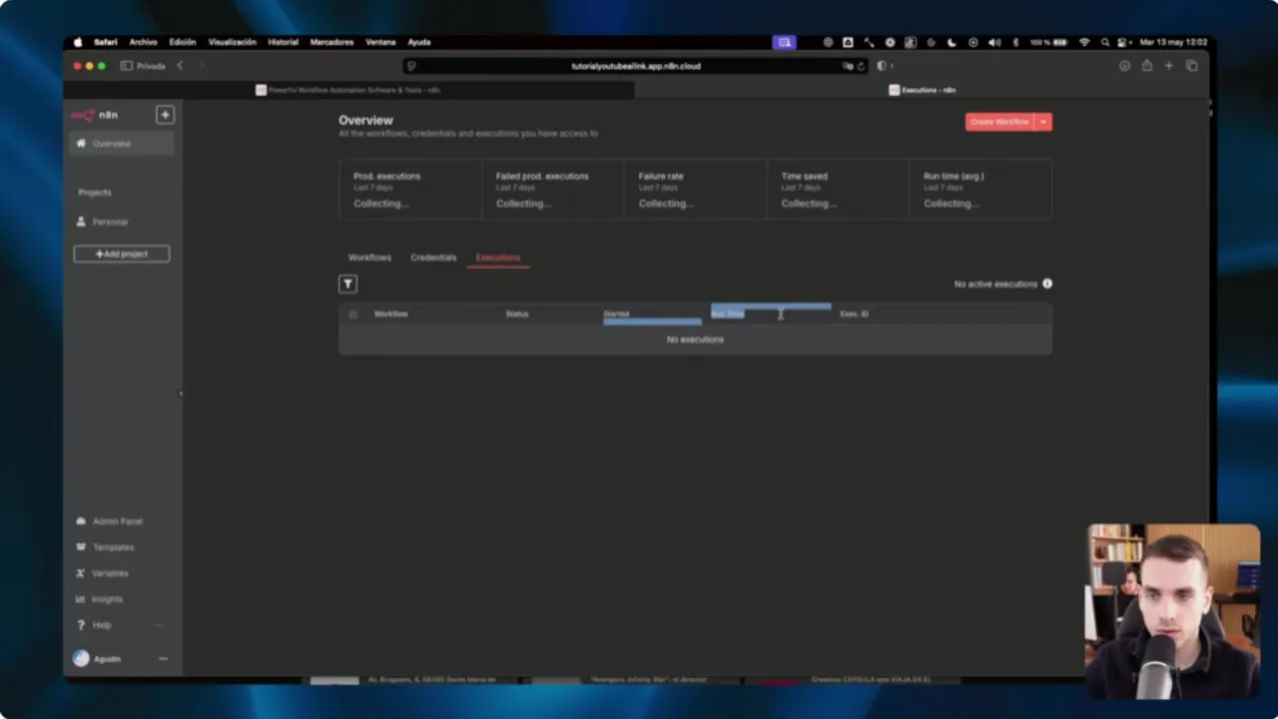Viewport: 1278px width, 719px height.
Task: Click the Safari URL address bar
Action: pos(636,66)
